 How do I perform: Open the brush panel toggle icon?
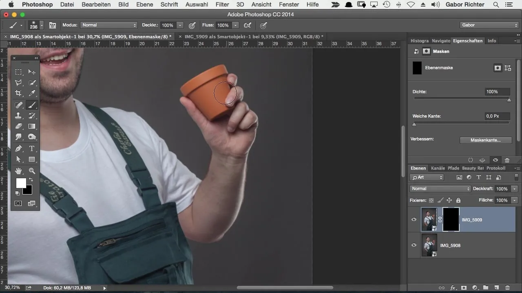[53, 25]
